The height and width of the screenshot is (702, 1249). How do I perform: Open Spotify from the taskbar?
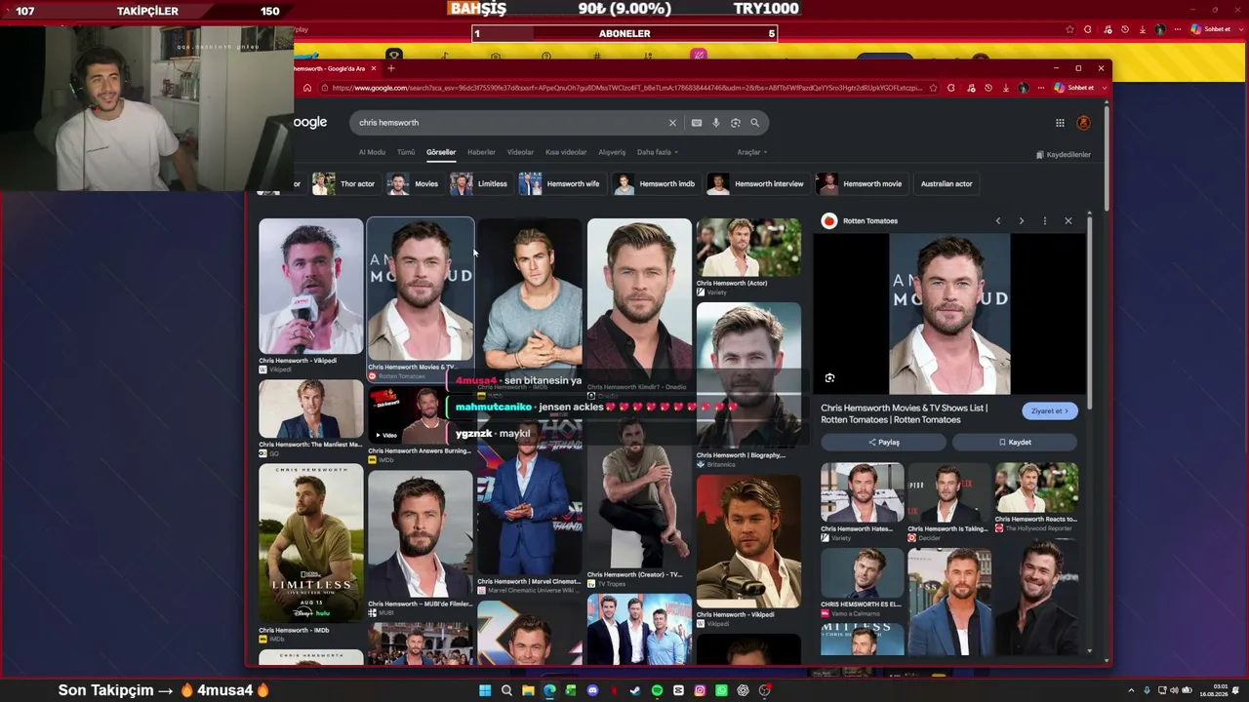tap(657, 690)
